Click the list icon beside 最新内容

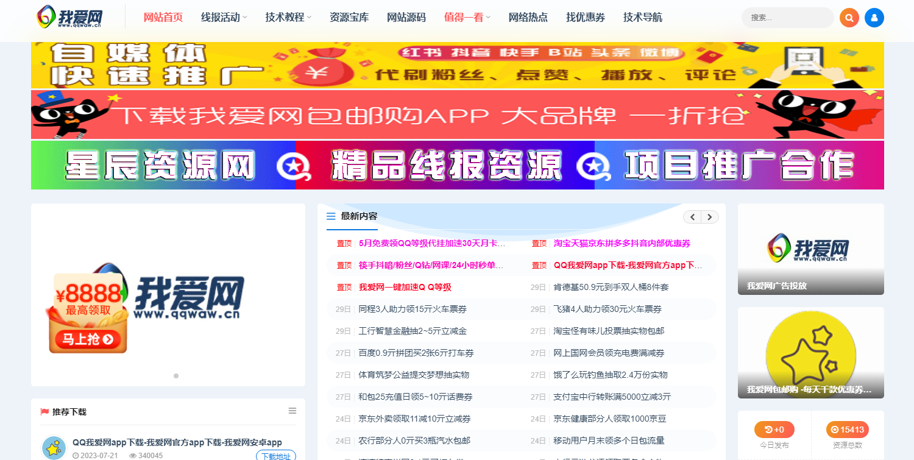[x=330, y=216]
